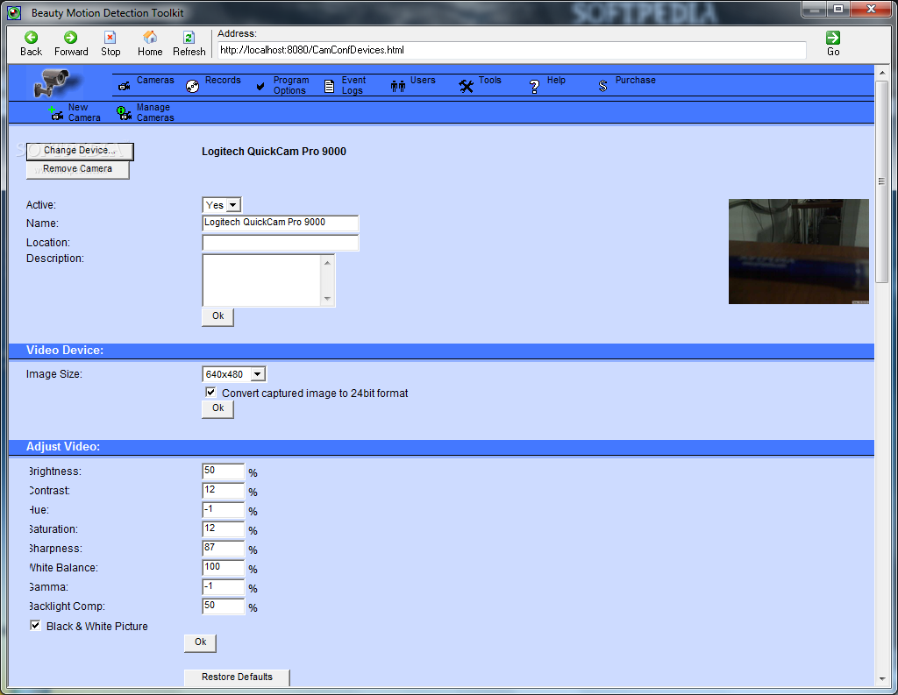This screenshot has height=695, width=898.
Task: Click the green Forward arrow icon
Action: click(70, 38)
